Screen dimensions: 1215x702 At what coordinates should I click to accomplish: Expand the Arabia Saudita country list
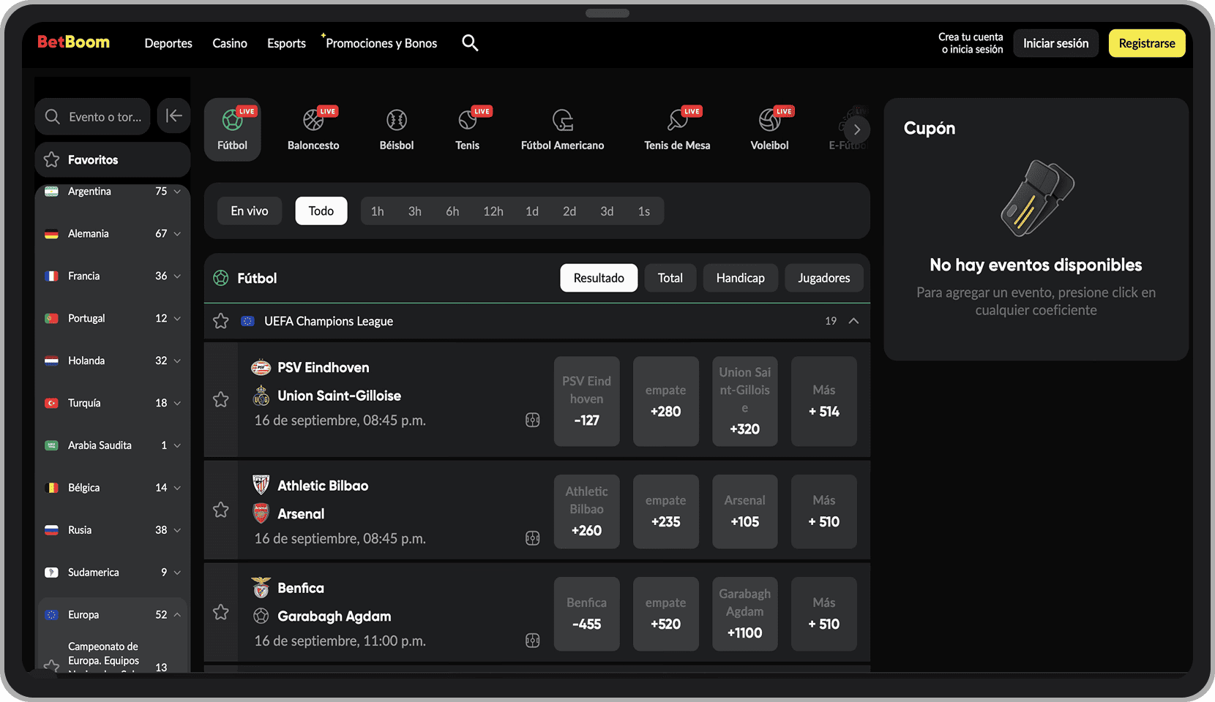click(x=177, y=445)
